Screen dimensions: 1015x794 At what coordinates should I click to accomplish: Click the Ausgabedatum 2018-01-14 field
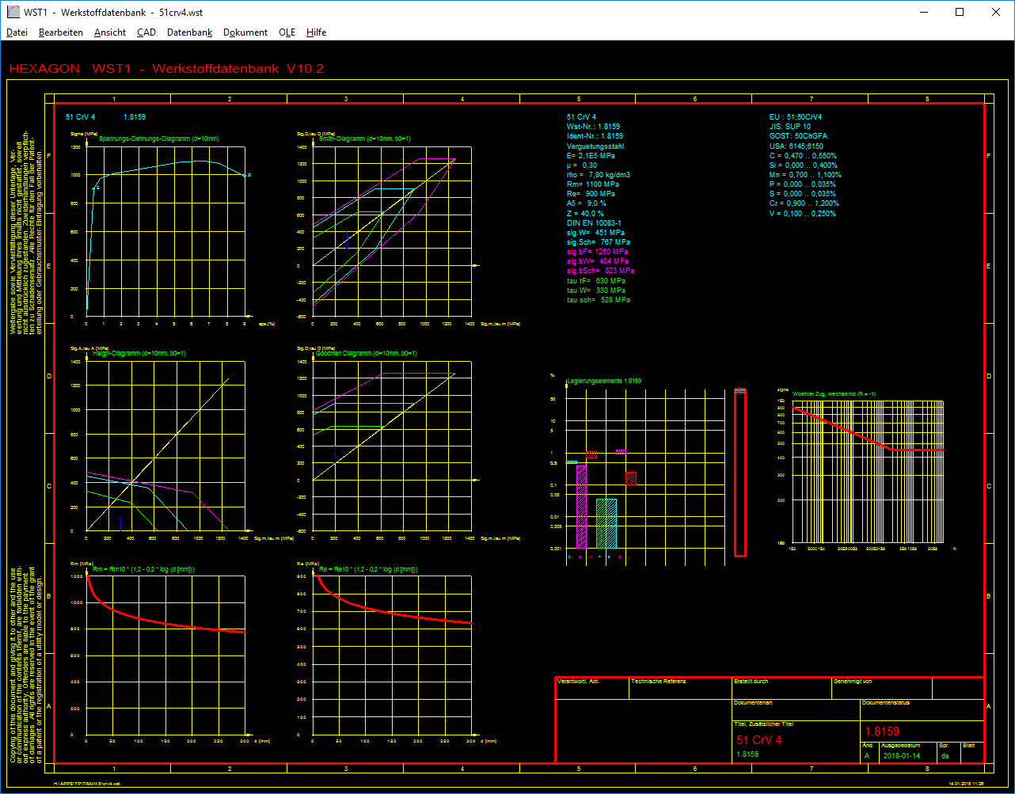click(902, 755)
